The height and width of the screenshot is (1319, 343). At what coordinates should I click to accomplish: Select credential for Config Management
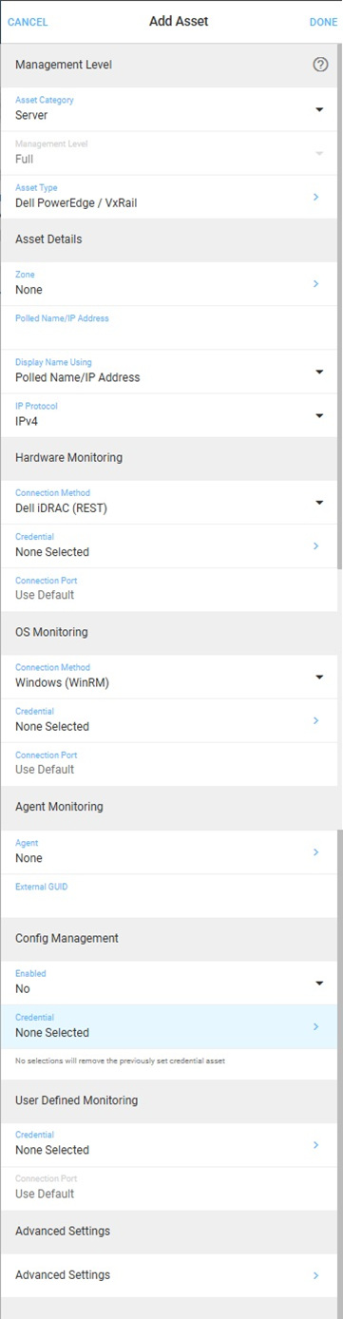168,1026
